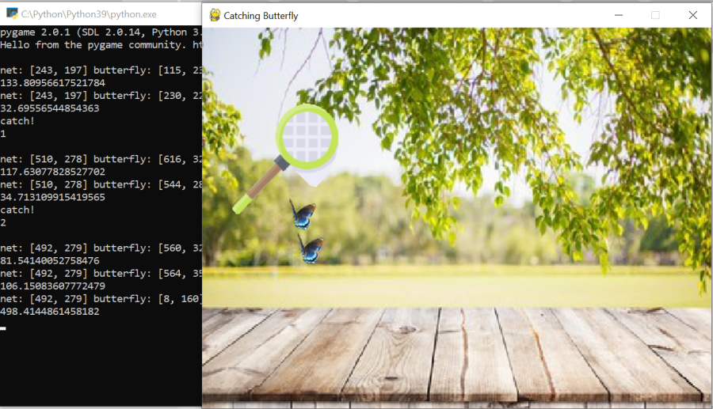The width and height of the screenshot is (713, 409).
Task: Click the 'Hello from the pygame community' line
Action: [93, 45]
